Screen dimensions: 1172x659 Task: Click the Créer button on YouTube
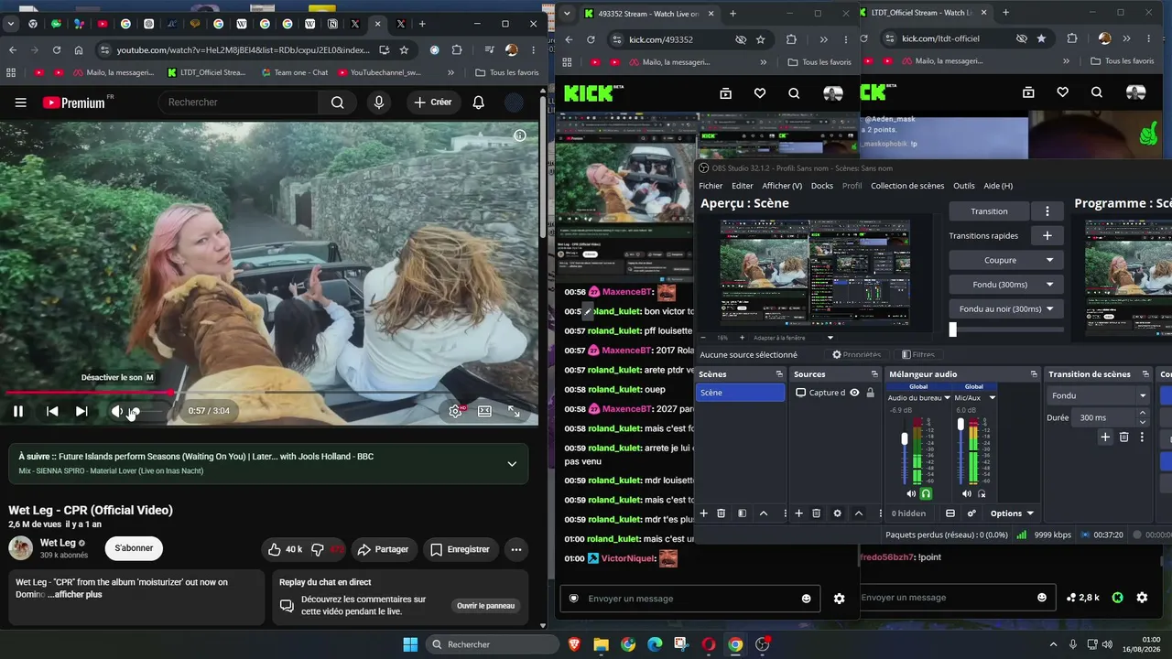pyautogui.click(x=433, y=103)
